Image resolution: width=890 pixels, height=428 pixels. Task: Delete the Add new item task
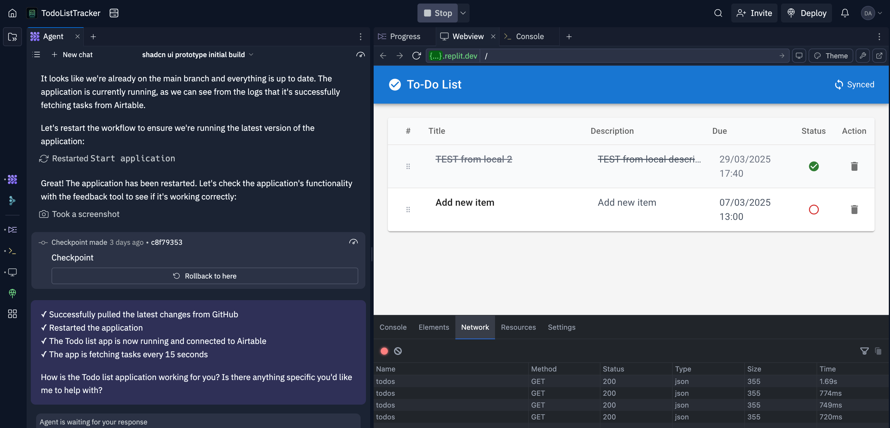point(854,209)
